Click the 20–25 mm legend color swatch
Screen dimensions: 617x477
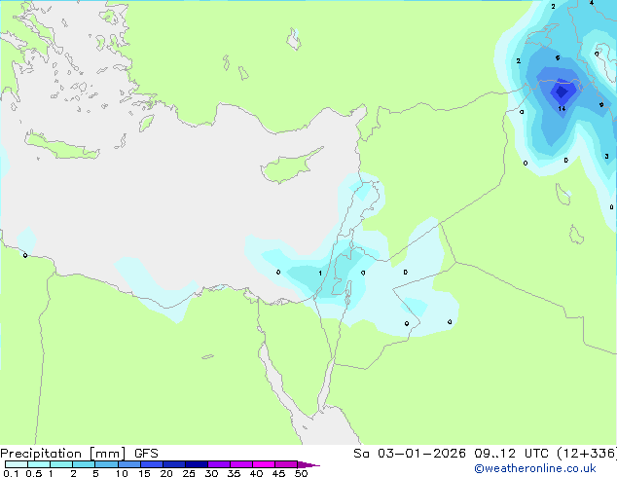coord(173,464)
